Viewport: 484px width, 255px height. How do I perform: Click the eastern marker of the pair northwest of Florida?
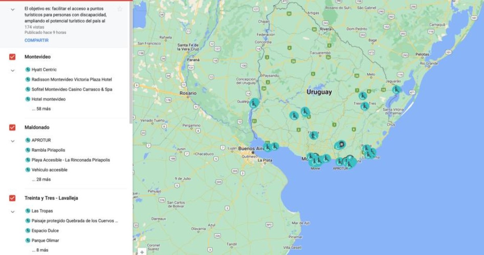click(x=305, y=111)
